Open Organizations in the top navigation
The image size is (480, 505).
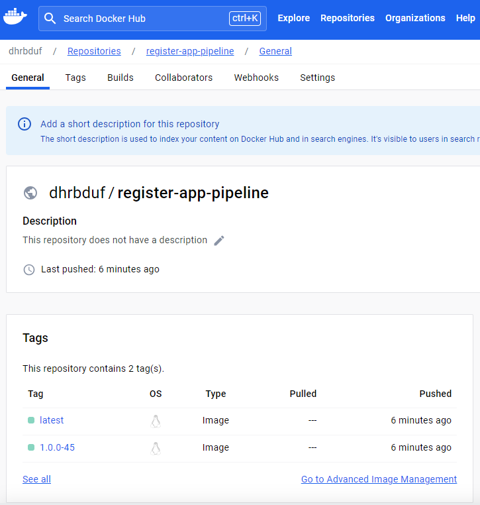[x=415, y=18]
